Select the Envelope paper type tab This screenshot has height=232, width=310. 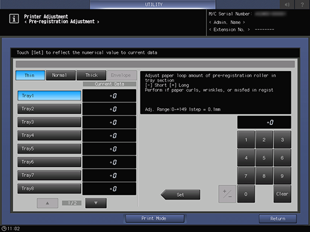[x=122, y=75]
